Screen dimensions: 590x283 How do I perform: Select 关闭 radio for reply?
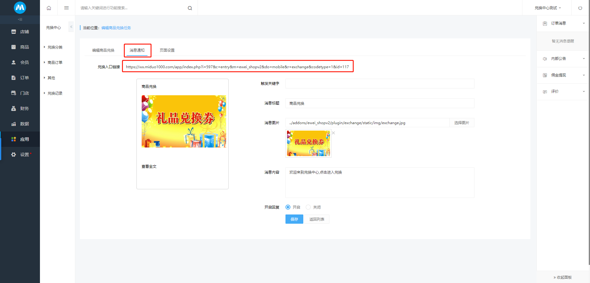click(x=308, y=207)
